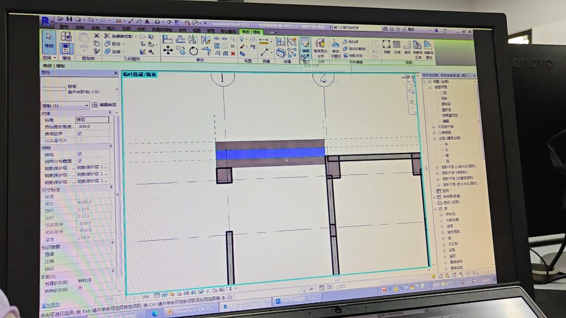This screenshot has width=566, height=318.
Task: Open the 首层 floor plan in browser
Action: click(446, 121)
